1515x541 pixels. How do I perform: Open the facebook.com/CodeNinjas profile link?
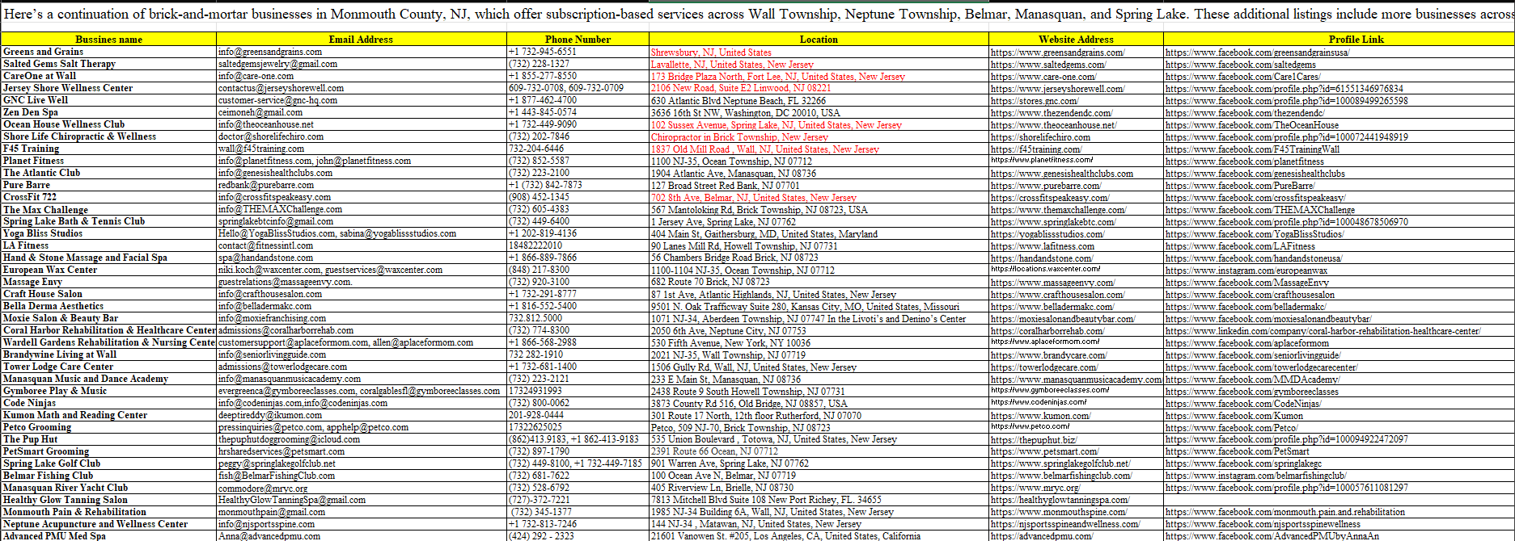(x=1244, y=404)
